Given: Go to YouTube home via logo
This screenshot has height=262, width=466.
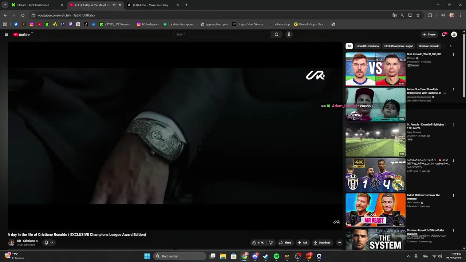Looking at the screenshot, I should click(x=22, y=35).
